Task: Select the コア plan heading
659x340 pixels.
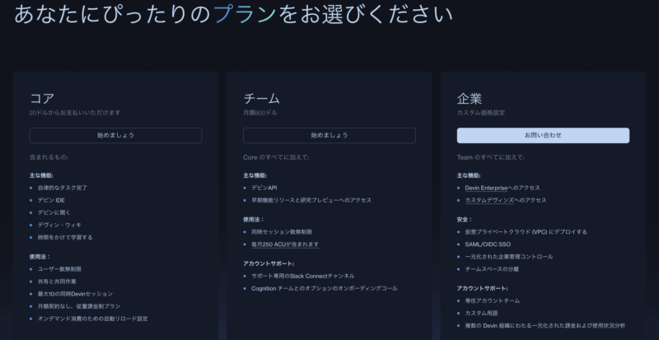Action: coord(42,98)
